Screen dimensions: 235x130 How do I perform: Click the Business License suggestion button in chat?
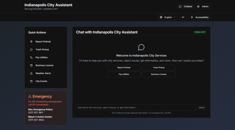click(159, 74)
